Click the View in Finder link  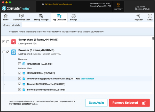click(87, 79)
